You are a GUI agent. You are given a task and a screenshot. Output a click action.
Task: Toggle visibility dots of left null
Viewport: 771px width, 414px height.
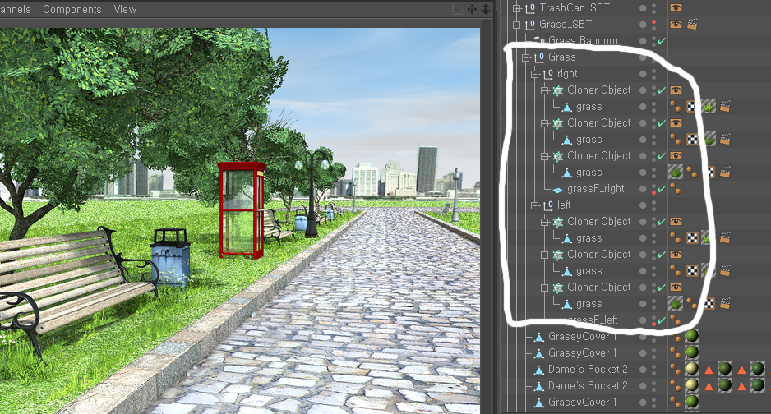click(x=654, y=205)
